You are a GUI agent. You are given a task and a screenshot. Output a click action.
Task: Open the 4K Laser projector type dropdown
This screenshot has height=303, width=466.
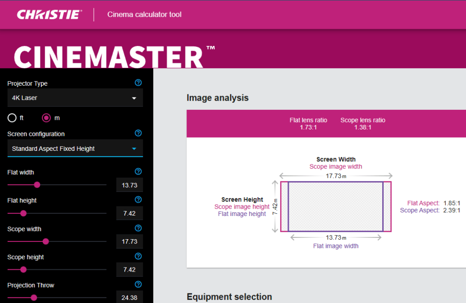pos(75,98)
